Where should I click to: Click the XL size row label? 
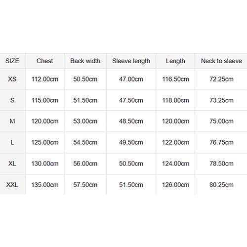(12, 164)
